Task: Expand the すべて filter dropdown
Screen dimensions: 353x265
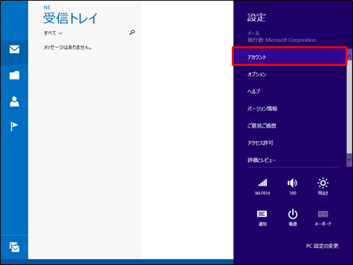Action: [53, 33]
